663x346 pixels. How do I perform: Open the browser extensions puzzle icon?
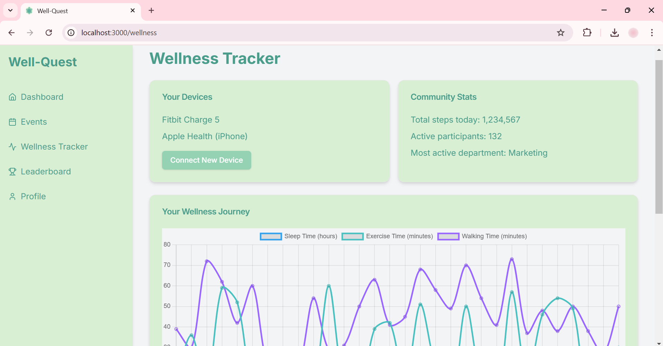pyautogui.click(x=587, y=32)
